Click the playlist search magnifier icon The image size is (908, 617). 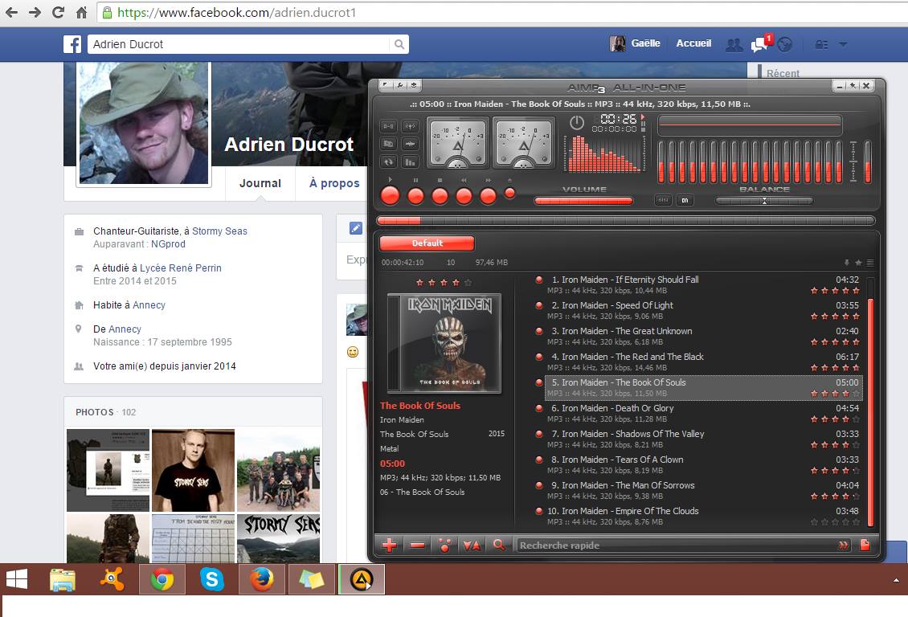(x=499, y=545)
